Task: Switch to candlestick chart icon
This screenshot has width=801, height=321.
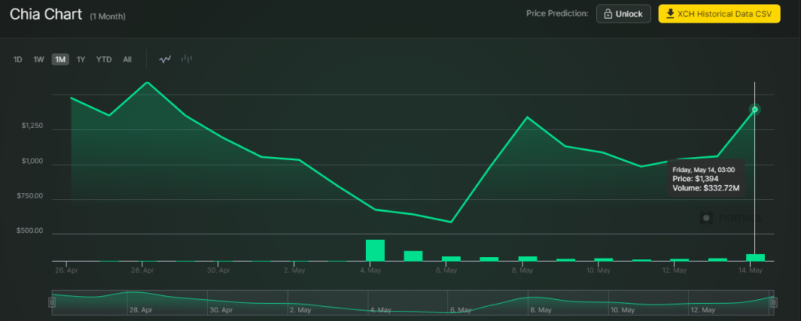Action: click(186, 59)
